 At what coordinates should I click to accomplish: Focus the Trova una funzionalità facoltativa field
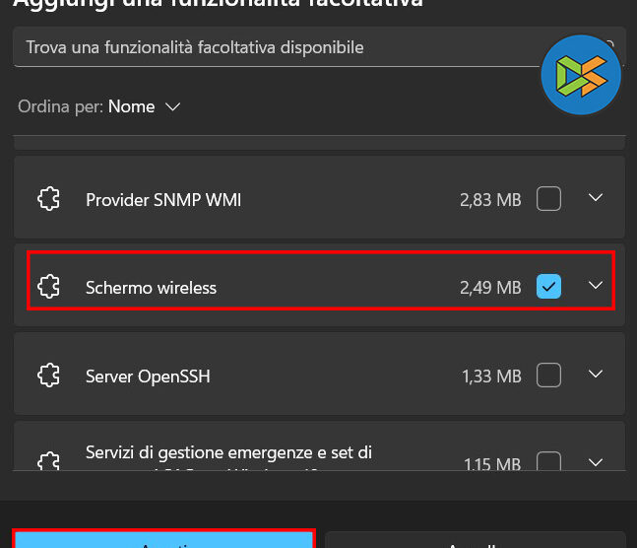pyautogui.click(x=276, y=47)
